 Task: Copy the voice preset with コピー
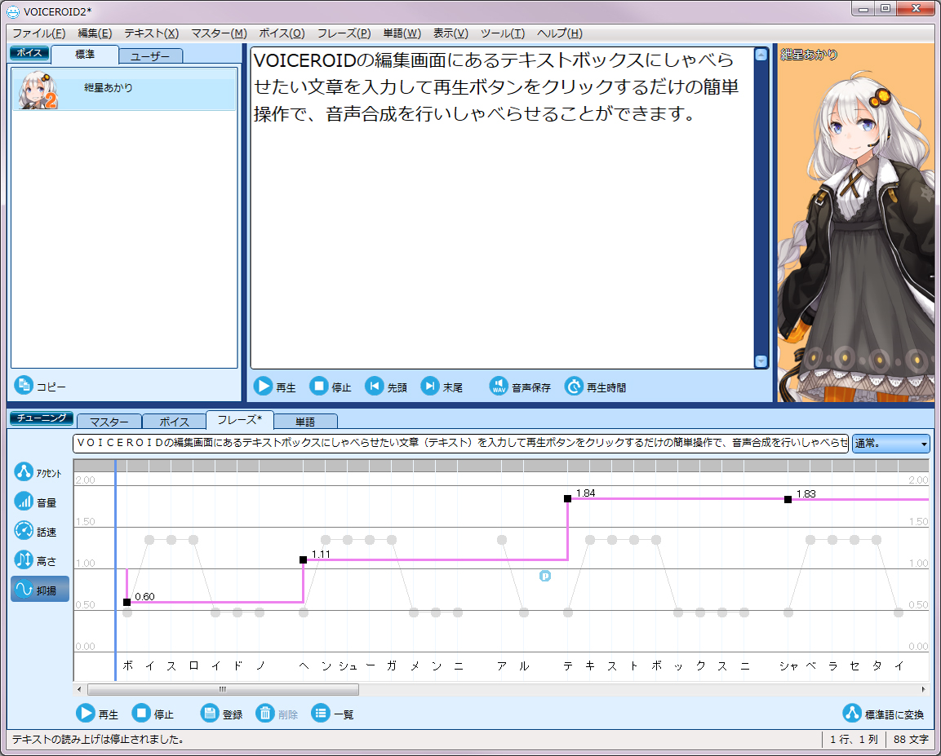(x=40, y=386)
